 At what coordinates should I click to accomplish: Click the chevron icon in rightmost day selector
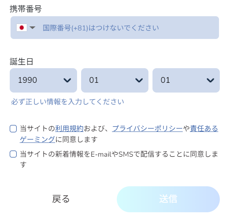click(210, 80)
